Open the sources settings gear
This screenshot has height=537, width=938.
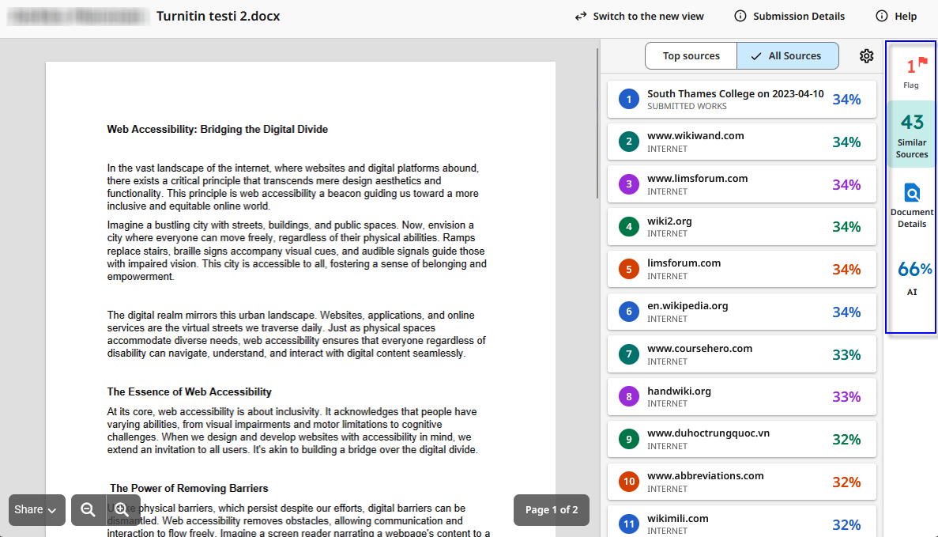coord(866,55)
